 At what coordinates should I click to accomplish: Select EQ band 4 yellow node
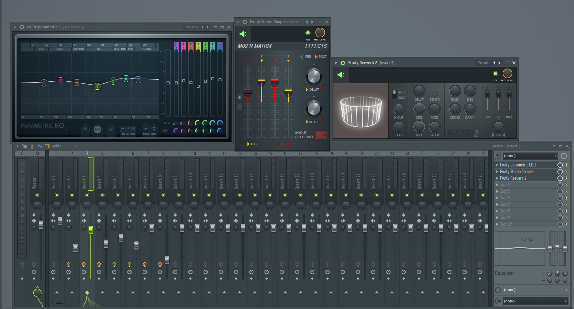click(x=97, y=86)
